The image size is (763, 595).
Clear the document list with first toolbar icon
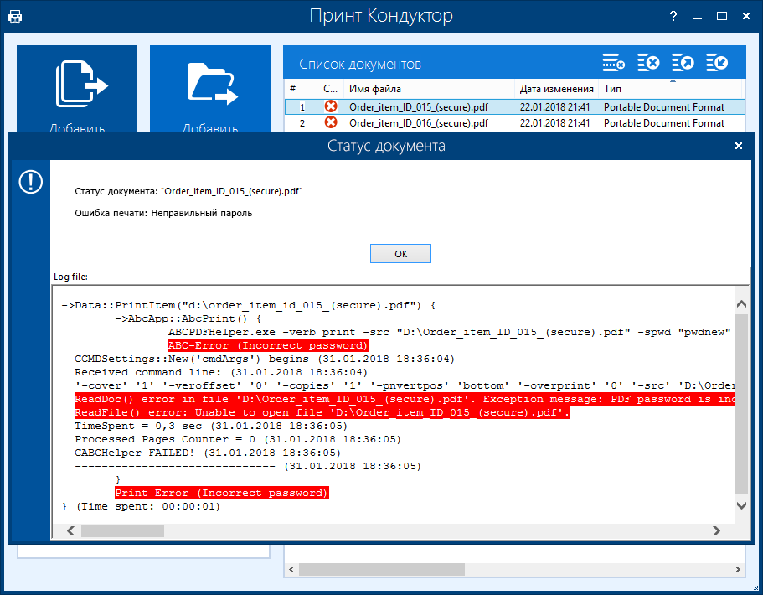pos(614,63)
